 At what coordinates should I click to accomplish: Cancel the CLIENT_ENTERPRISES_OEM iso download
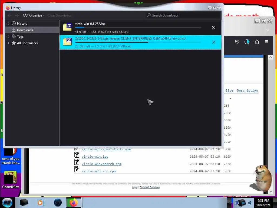click(x=214, y=42)
